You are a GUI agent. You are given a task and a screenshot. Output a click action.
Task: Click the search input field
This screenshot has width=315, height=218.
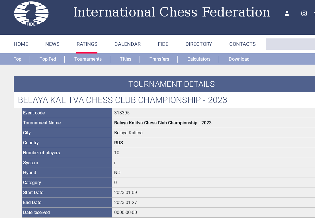click(290, 44)
